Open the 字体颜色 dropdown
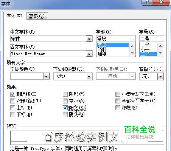The width and height of the screenshot is (171, 151). click(46, 76)
